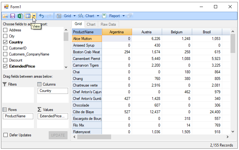Expand the Grid dropdown arrow
This screenshot has width=239, height=150.
pyautogui.click(x=74, y=16)
